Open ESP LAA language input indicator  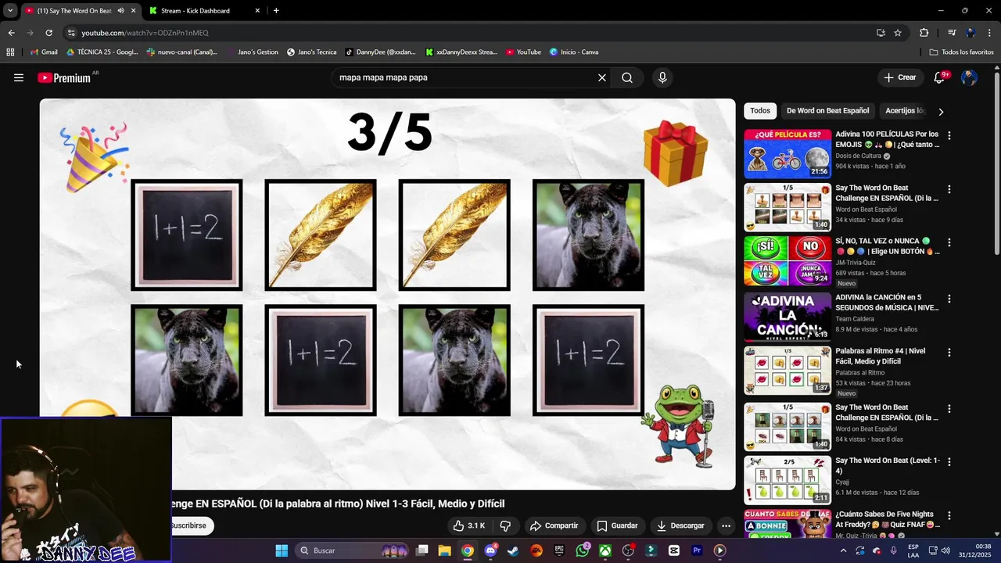tap(913, 550)
